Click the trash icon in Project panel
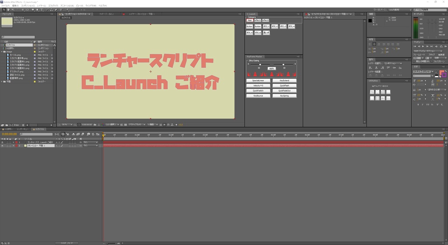This screenshot has width=448, height=245. (x=23, y=125)
